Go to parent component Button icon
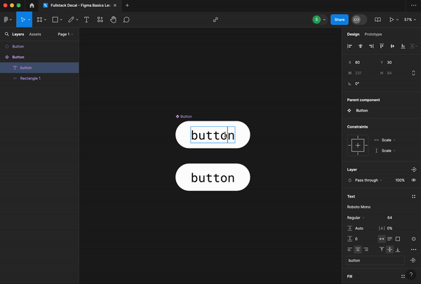Image resolution: width=421 pixels, height=284 pixels. click(349, 111)
